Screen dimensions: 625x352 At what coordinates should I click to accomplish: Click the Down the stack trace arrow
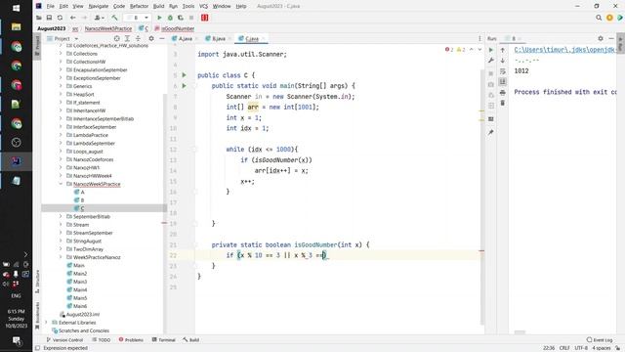[x=503, y=61]
